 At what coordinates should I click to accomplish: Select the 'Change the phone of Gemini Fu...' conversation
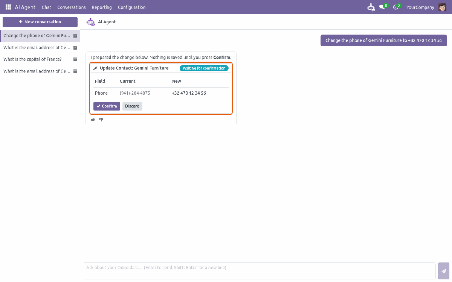(37, 36)
